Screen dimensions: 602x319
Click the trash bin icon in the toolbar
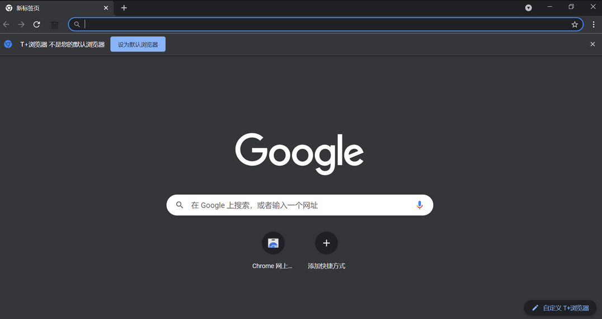coord(55,25)
